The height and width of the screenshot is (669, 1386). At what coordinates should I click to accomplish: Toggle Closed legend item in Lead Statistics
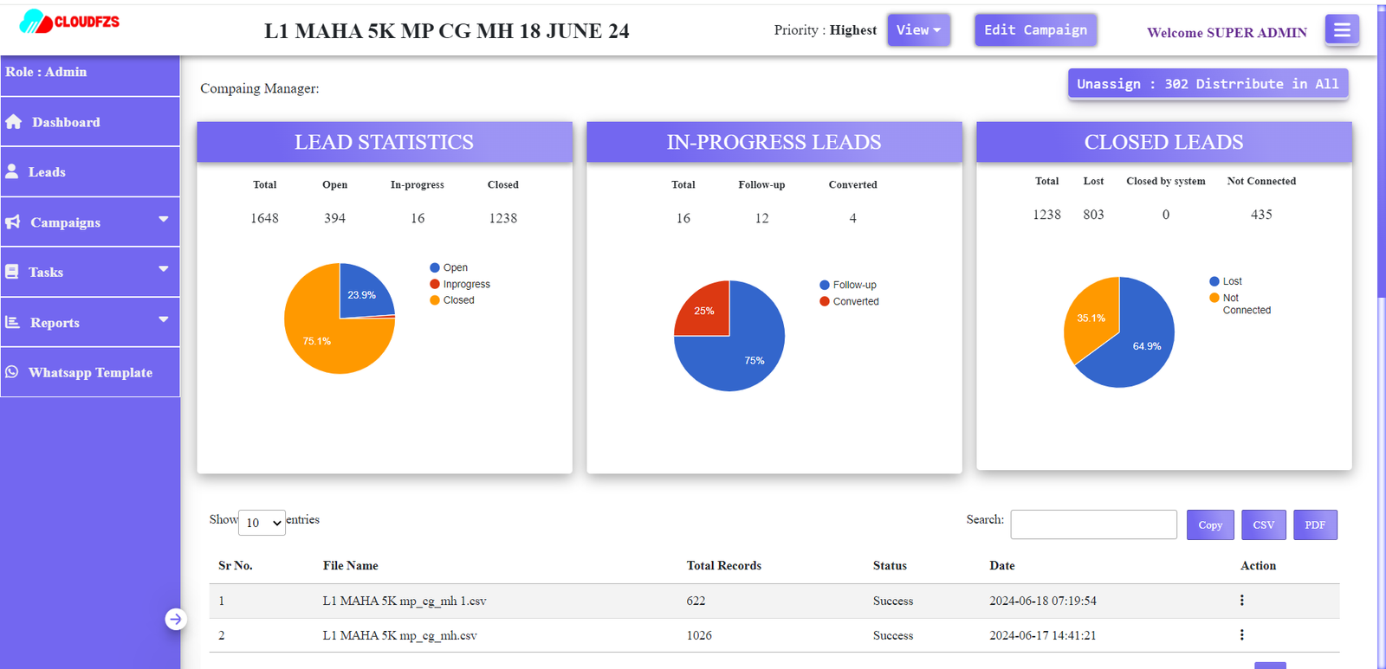click(452, 300)
